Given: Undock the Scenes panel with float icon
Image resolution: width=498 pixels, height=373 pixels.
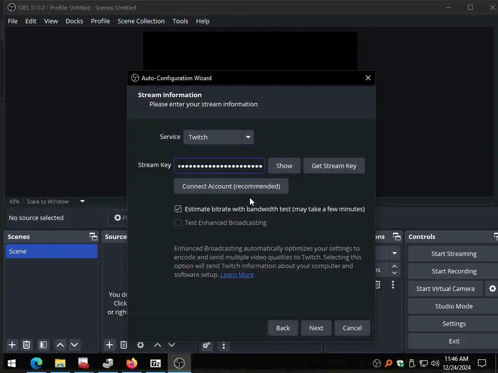Looking at the screenshot, I should click(x=93, y=237).
